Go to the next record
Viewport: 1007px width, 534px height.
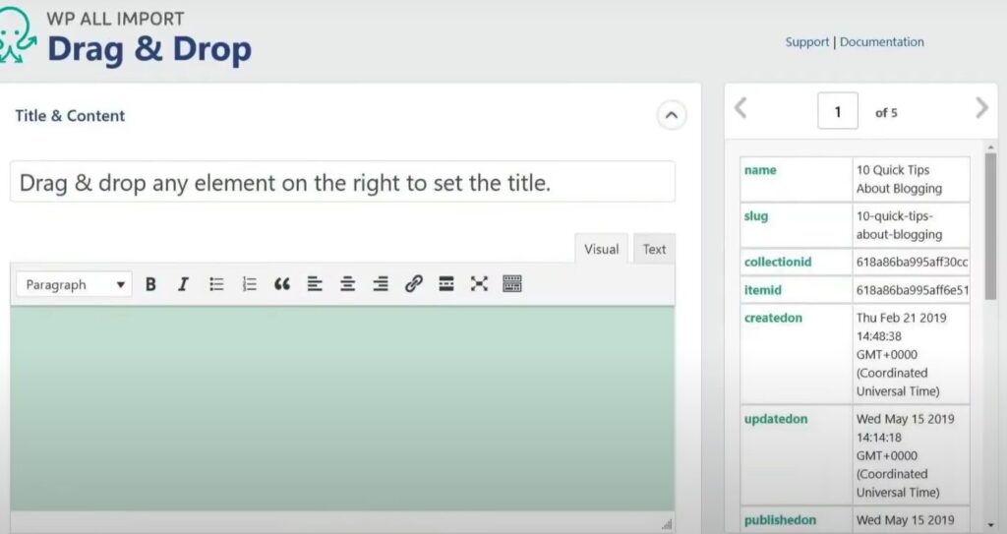(981, 108)
